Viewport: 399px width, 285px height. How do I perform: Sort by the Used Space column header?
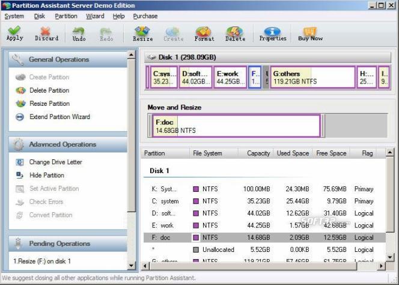(x=293, y=153)
